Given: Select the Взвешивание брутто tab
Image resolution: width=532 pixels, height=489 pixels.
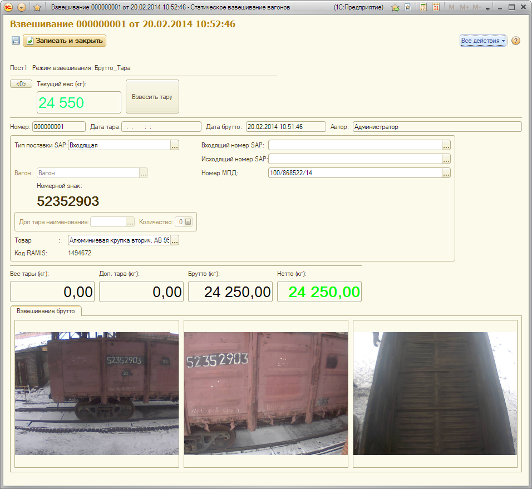Looking at the screenshot, I should pos(46,310).
